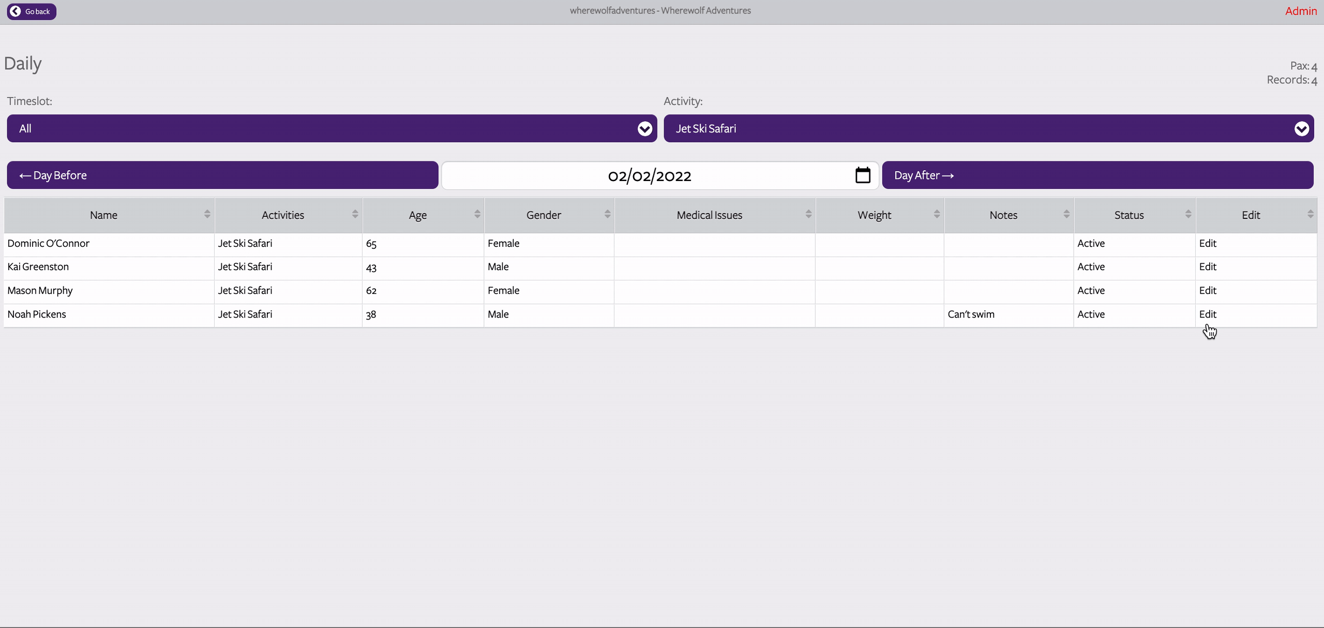
Task: Click the Admin link
Action: point(1301,11)
